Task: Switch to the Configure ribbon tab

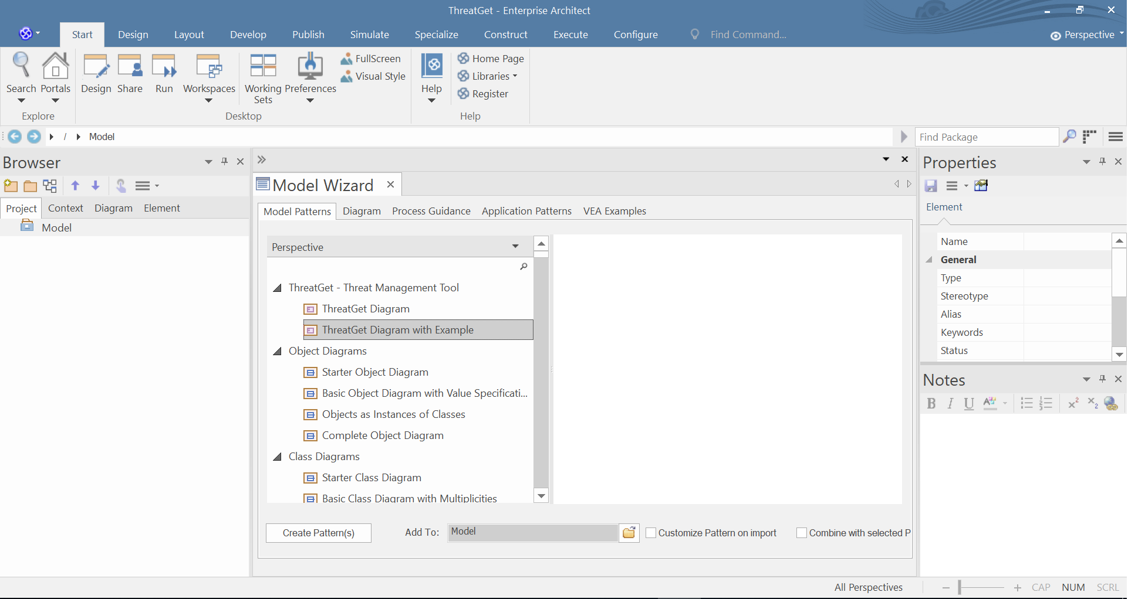Action: (x=636, y=35)
